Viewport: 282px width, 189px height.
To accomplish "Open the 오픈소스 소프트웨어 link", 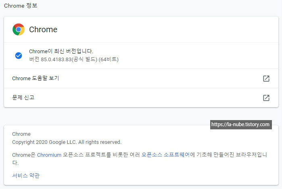I will coord(165,155).
